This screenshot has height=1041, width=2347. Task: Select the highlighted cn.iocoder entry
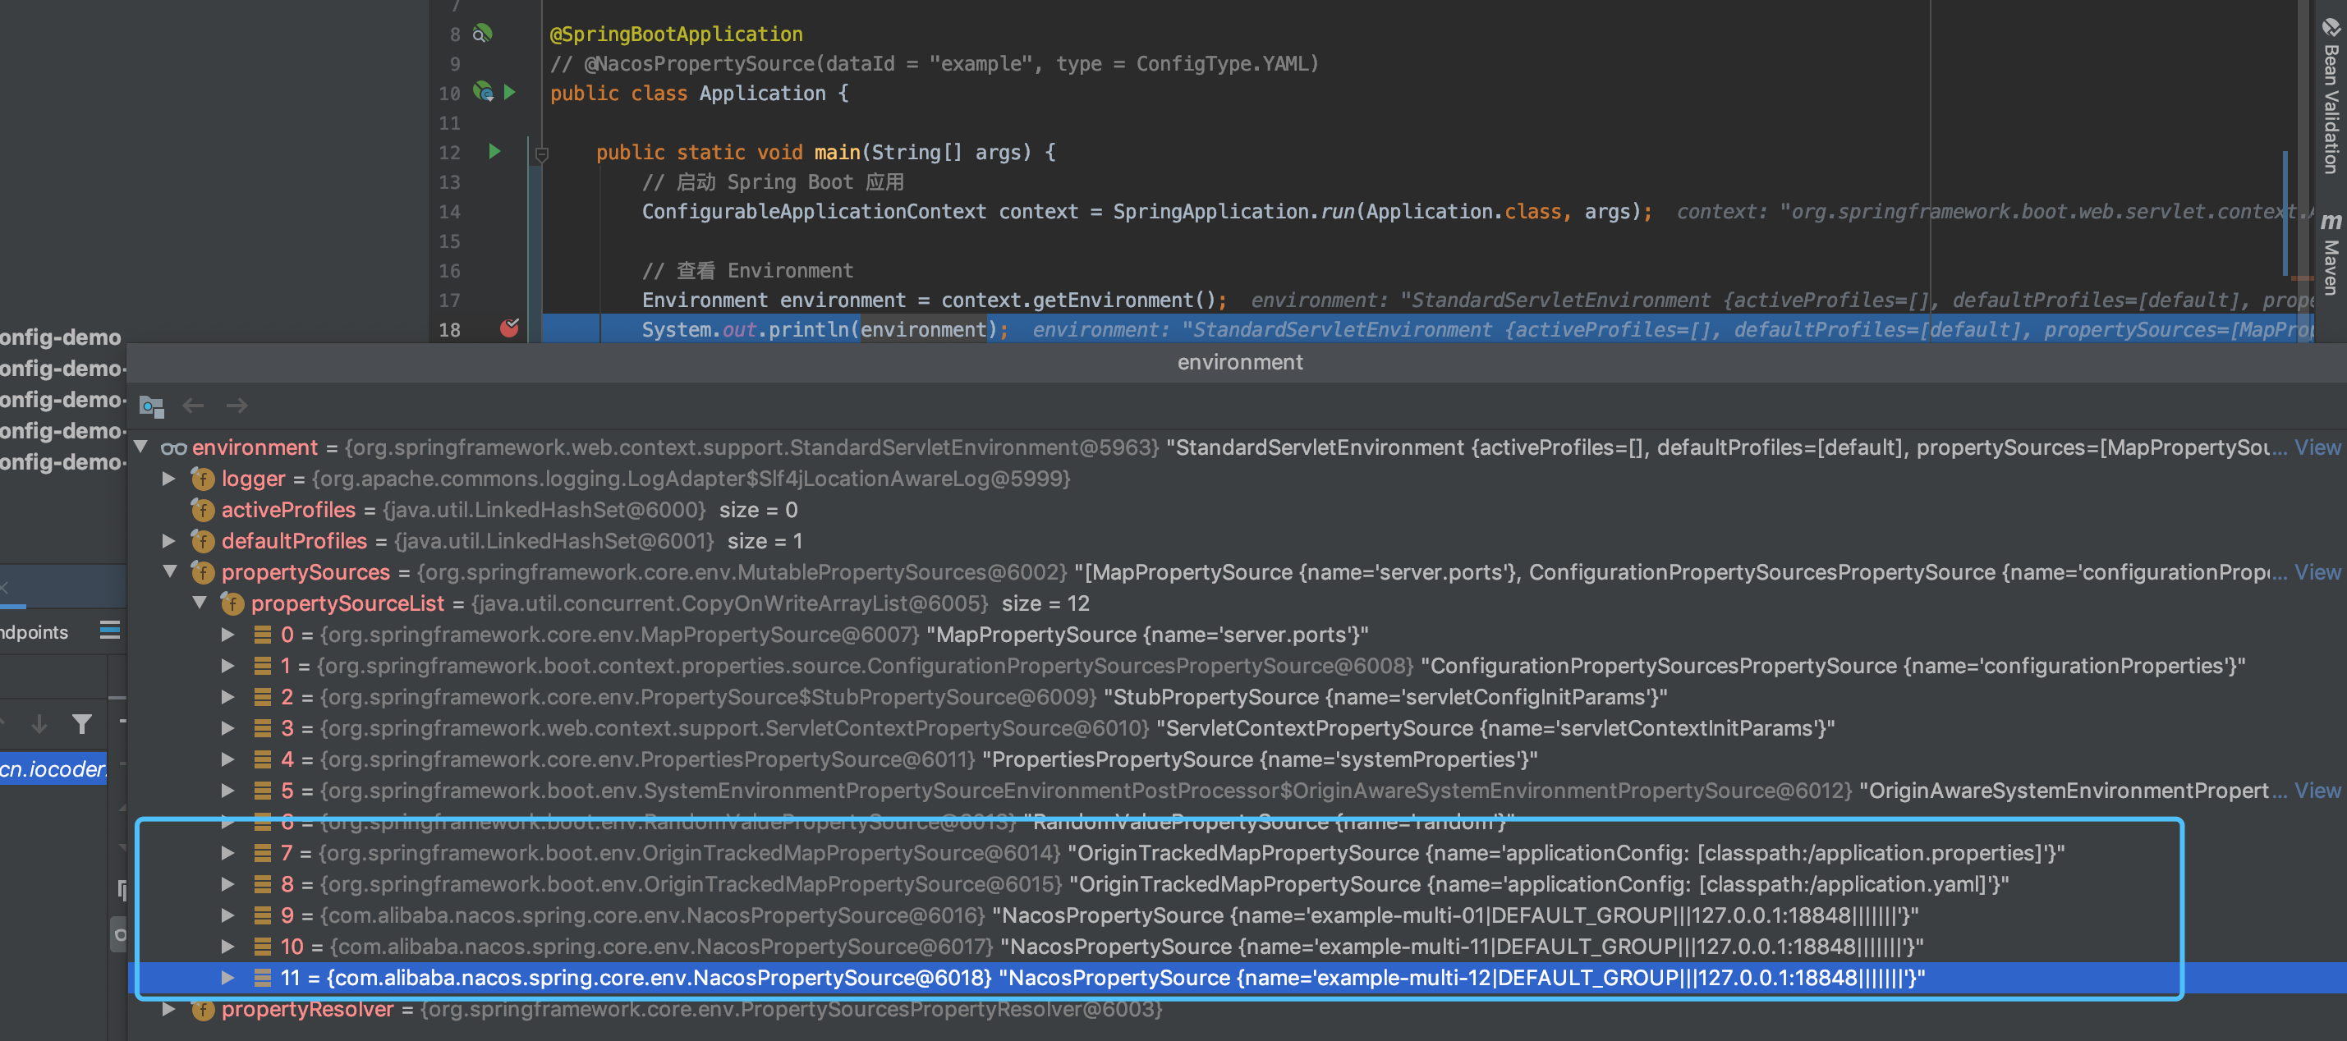click(x=52, y=769)
